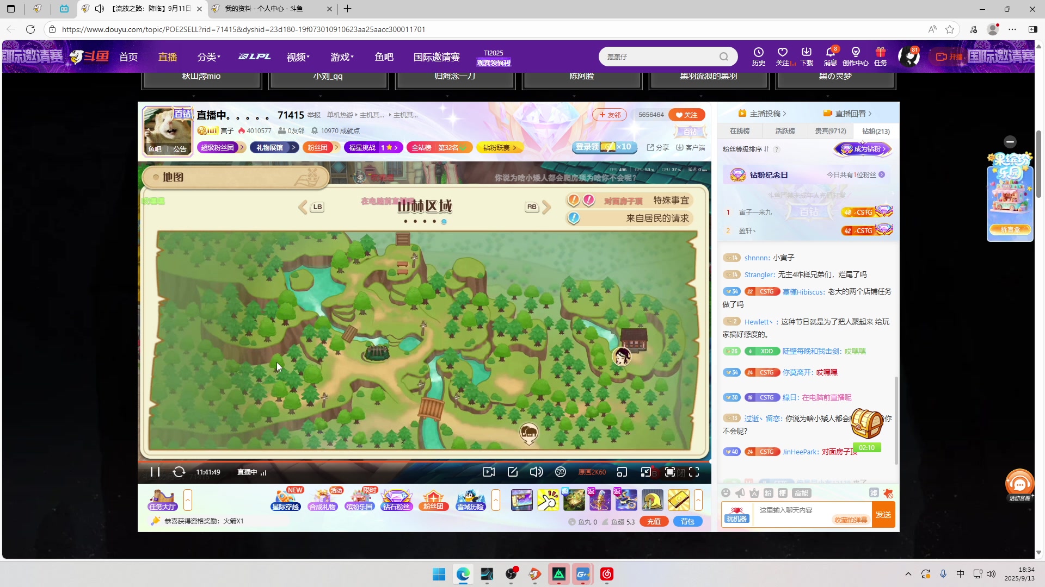Viewport: 1045px width, 587px height.
Task: Expand the gift list arrow at right end
Action: click(x=698, y=500)
